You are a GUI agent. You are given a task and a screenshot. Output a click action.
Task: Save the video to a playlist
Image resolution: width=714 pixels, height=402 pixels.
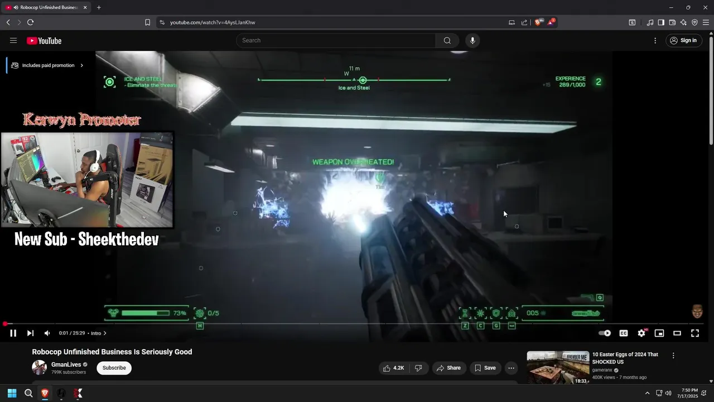coord(484,368)
